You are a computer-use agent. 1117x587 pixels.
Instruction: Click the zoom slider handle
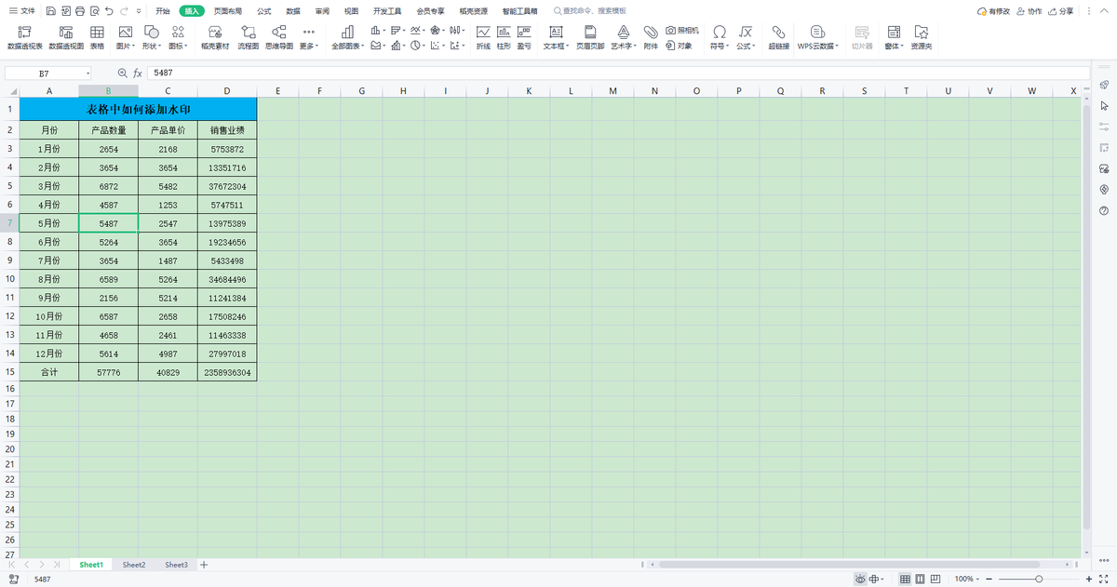tap(1039, 579)
